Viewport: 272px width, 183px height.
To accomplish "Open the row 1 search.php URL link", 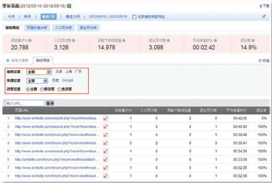I will click(x=57, y=118).
